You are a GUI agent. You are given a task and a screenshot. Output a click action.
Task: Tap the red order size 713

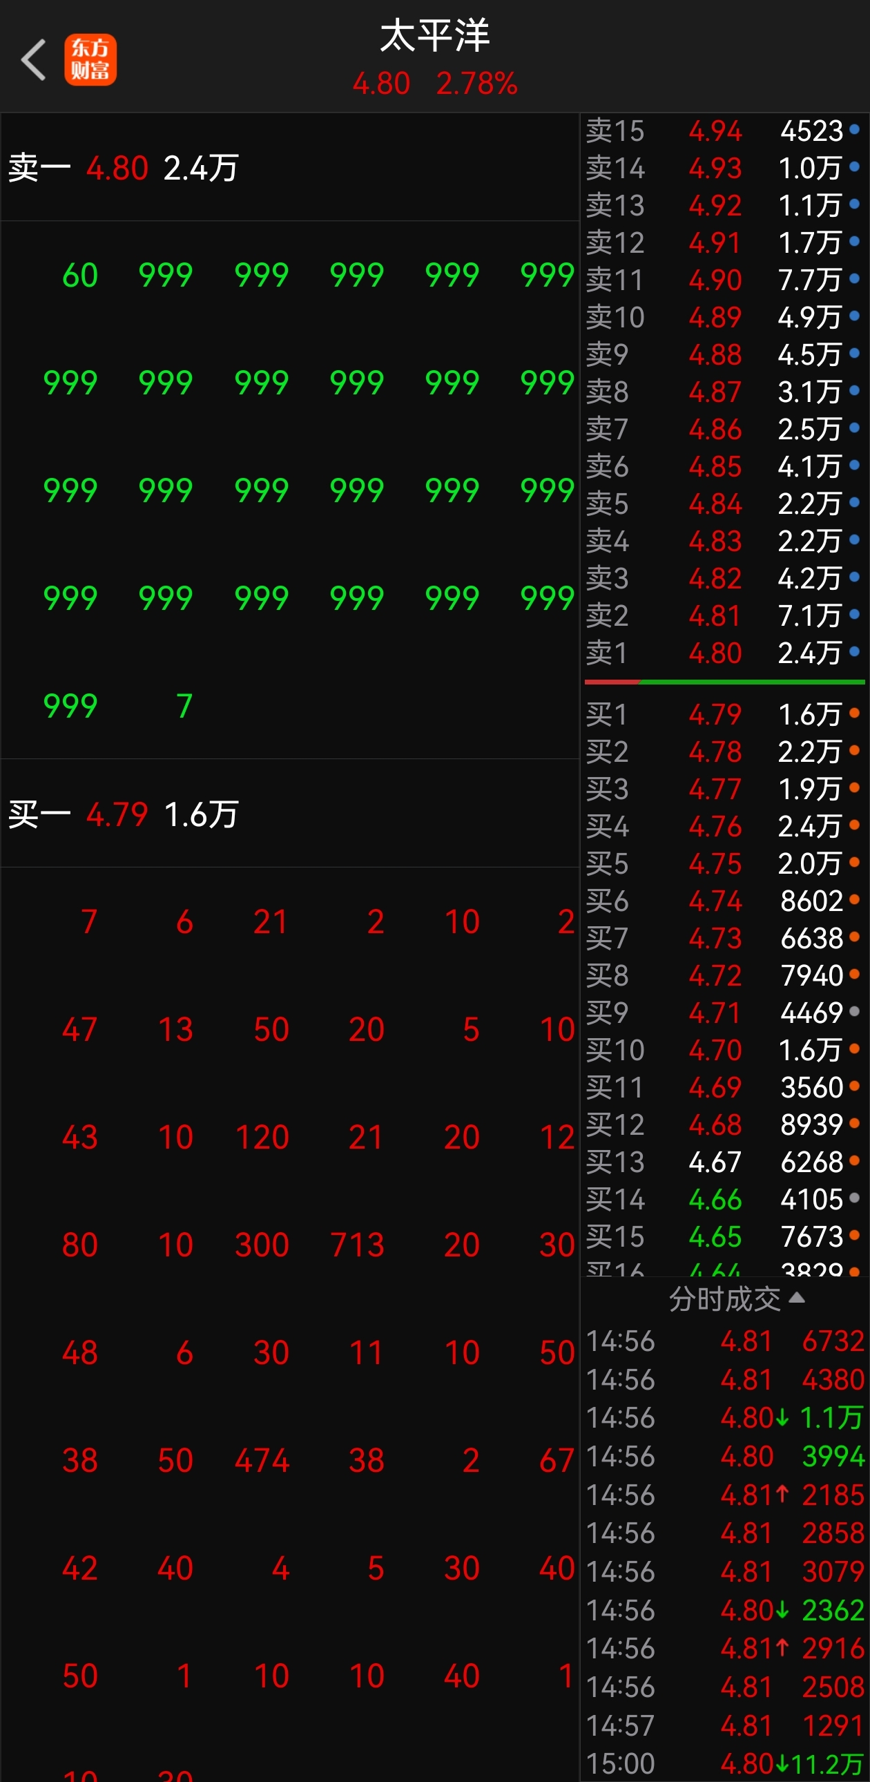click(357, 1245)
